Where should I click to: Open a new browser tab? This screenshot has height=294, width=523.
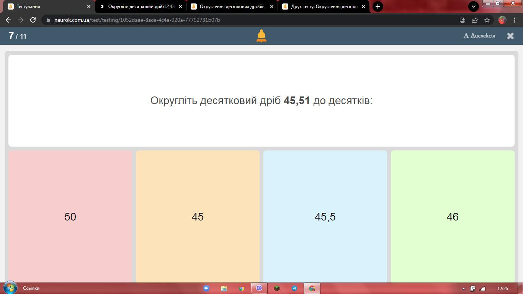tap(378, 7)
